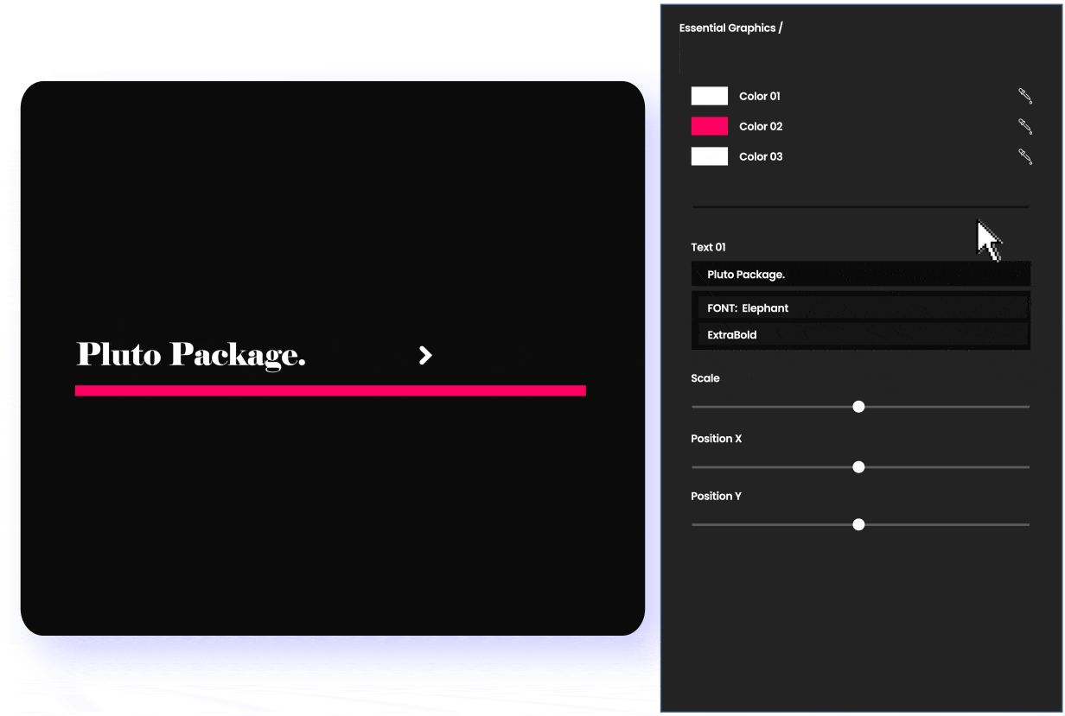The image size is (1065, 716).
Task: Open the pink Color 02 swatch
Action: (709, 126)
